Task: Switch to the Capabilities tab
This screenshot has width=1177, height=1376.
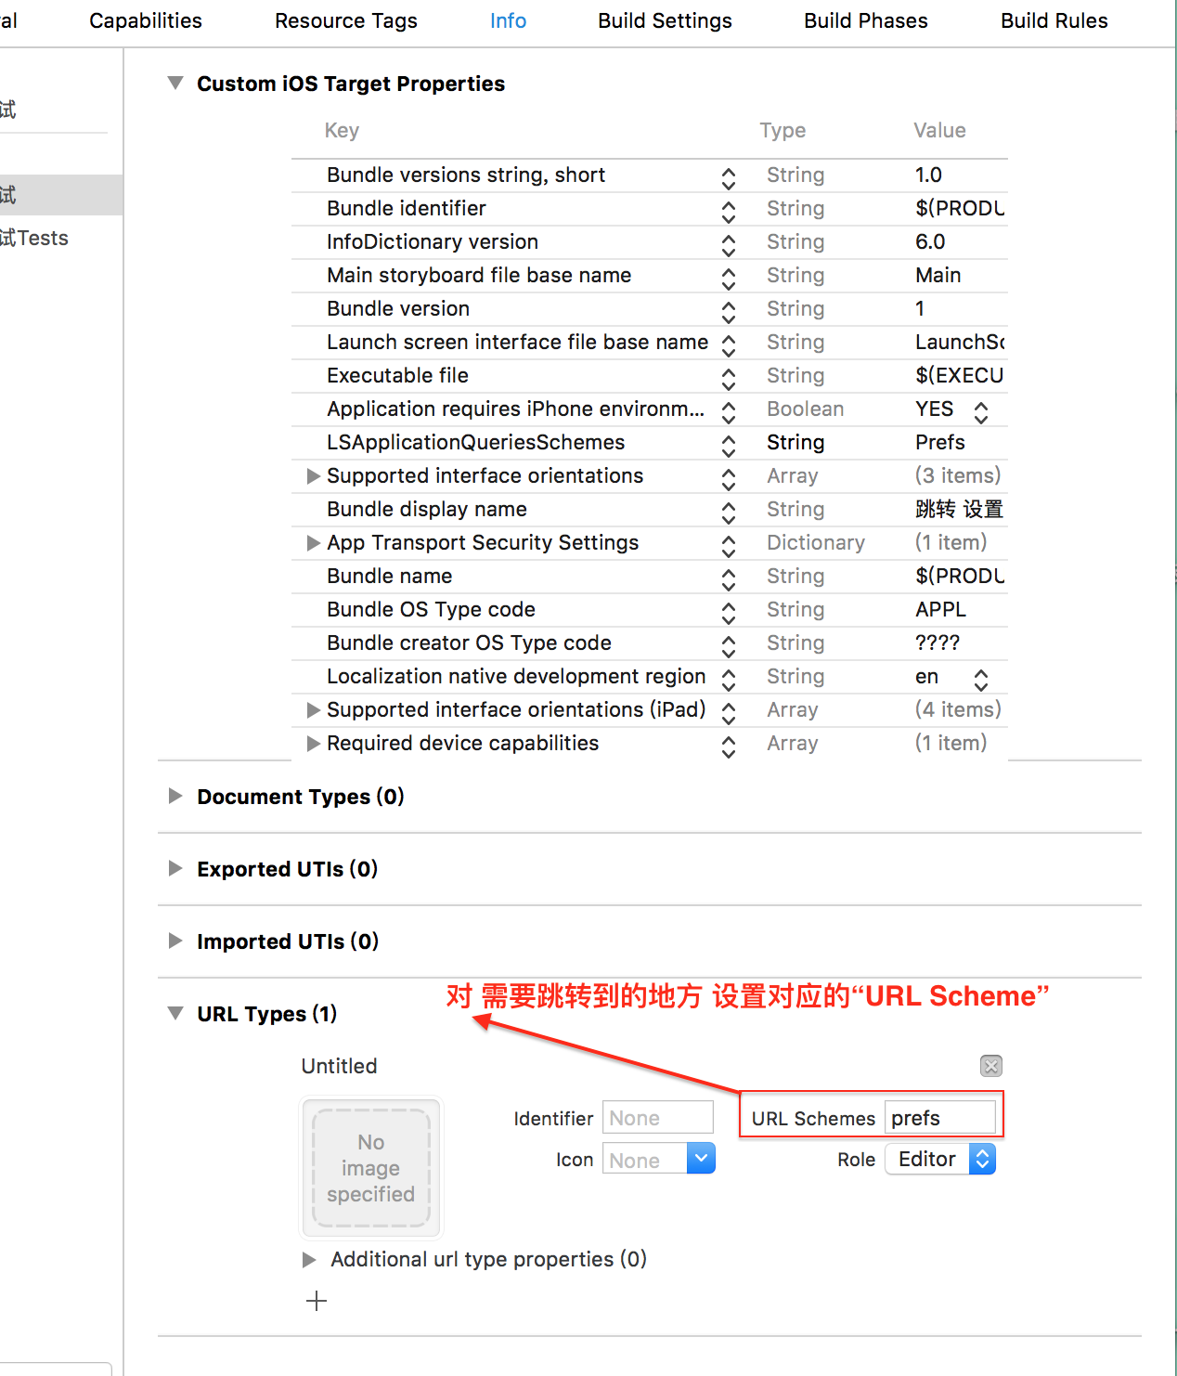Action: tap(146, 20)
